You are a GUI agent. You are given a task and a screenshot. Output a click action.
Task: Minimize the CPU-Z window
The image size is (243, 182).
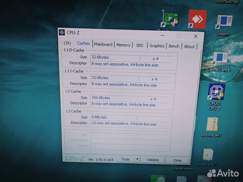163,36
